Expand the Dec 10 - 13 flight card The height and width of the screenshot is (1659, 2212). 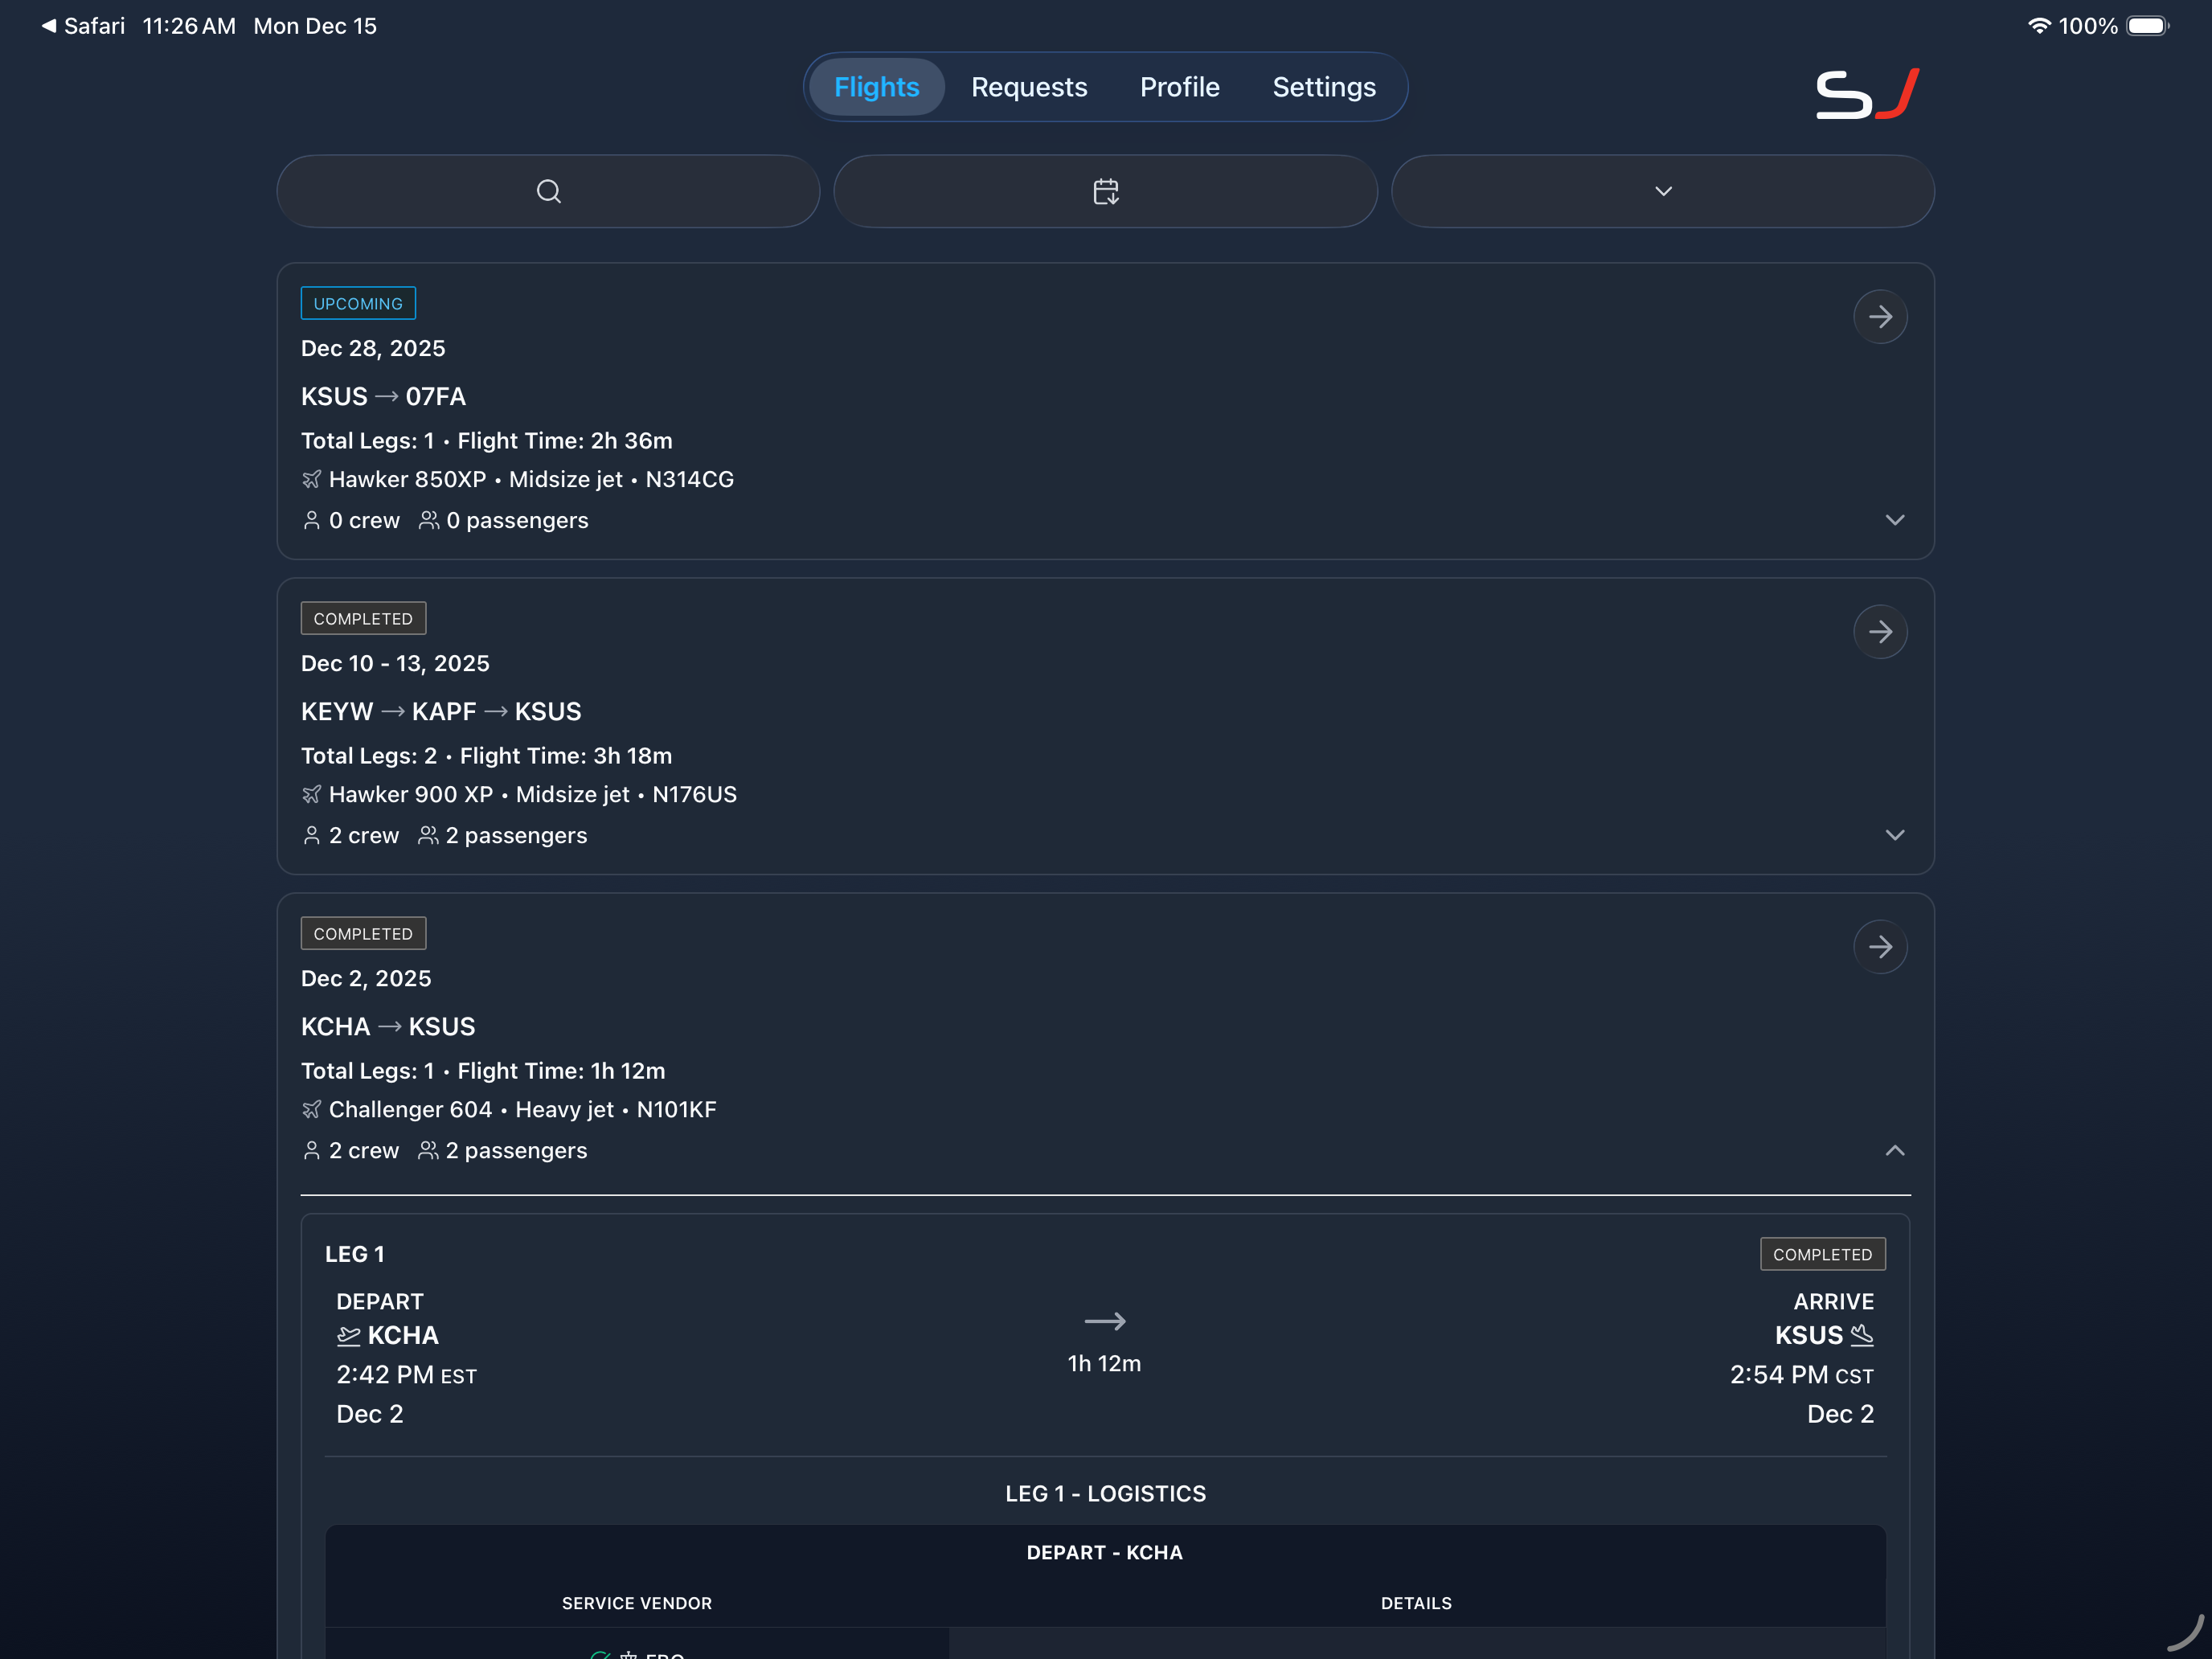(x=1894, y=835)
